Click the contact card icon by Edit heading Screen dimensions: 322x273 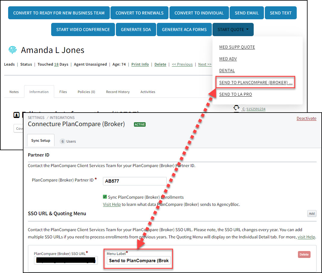[x=17, y=115]
